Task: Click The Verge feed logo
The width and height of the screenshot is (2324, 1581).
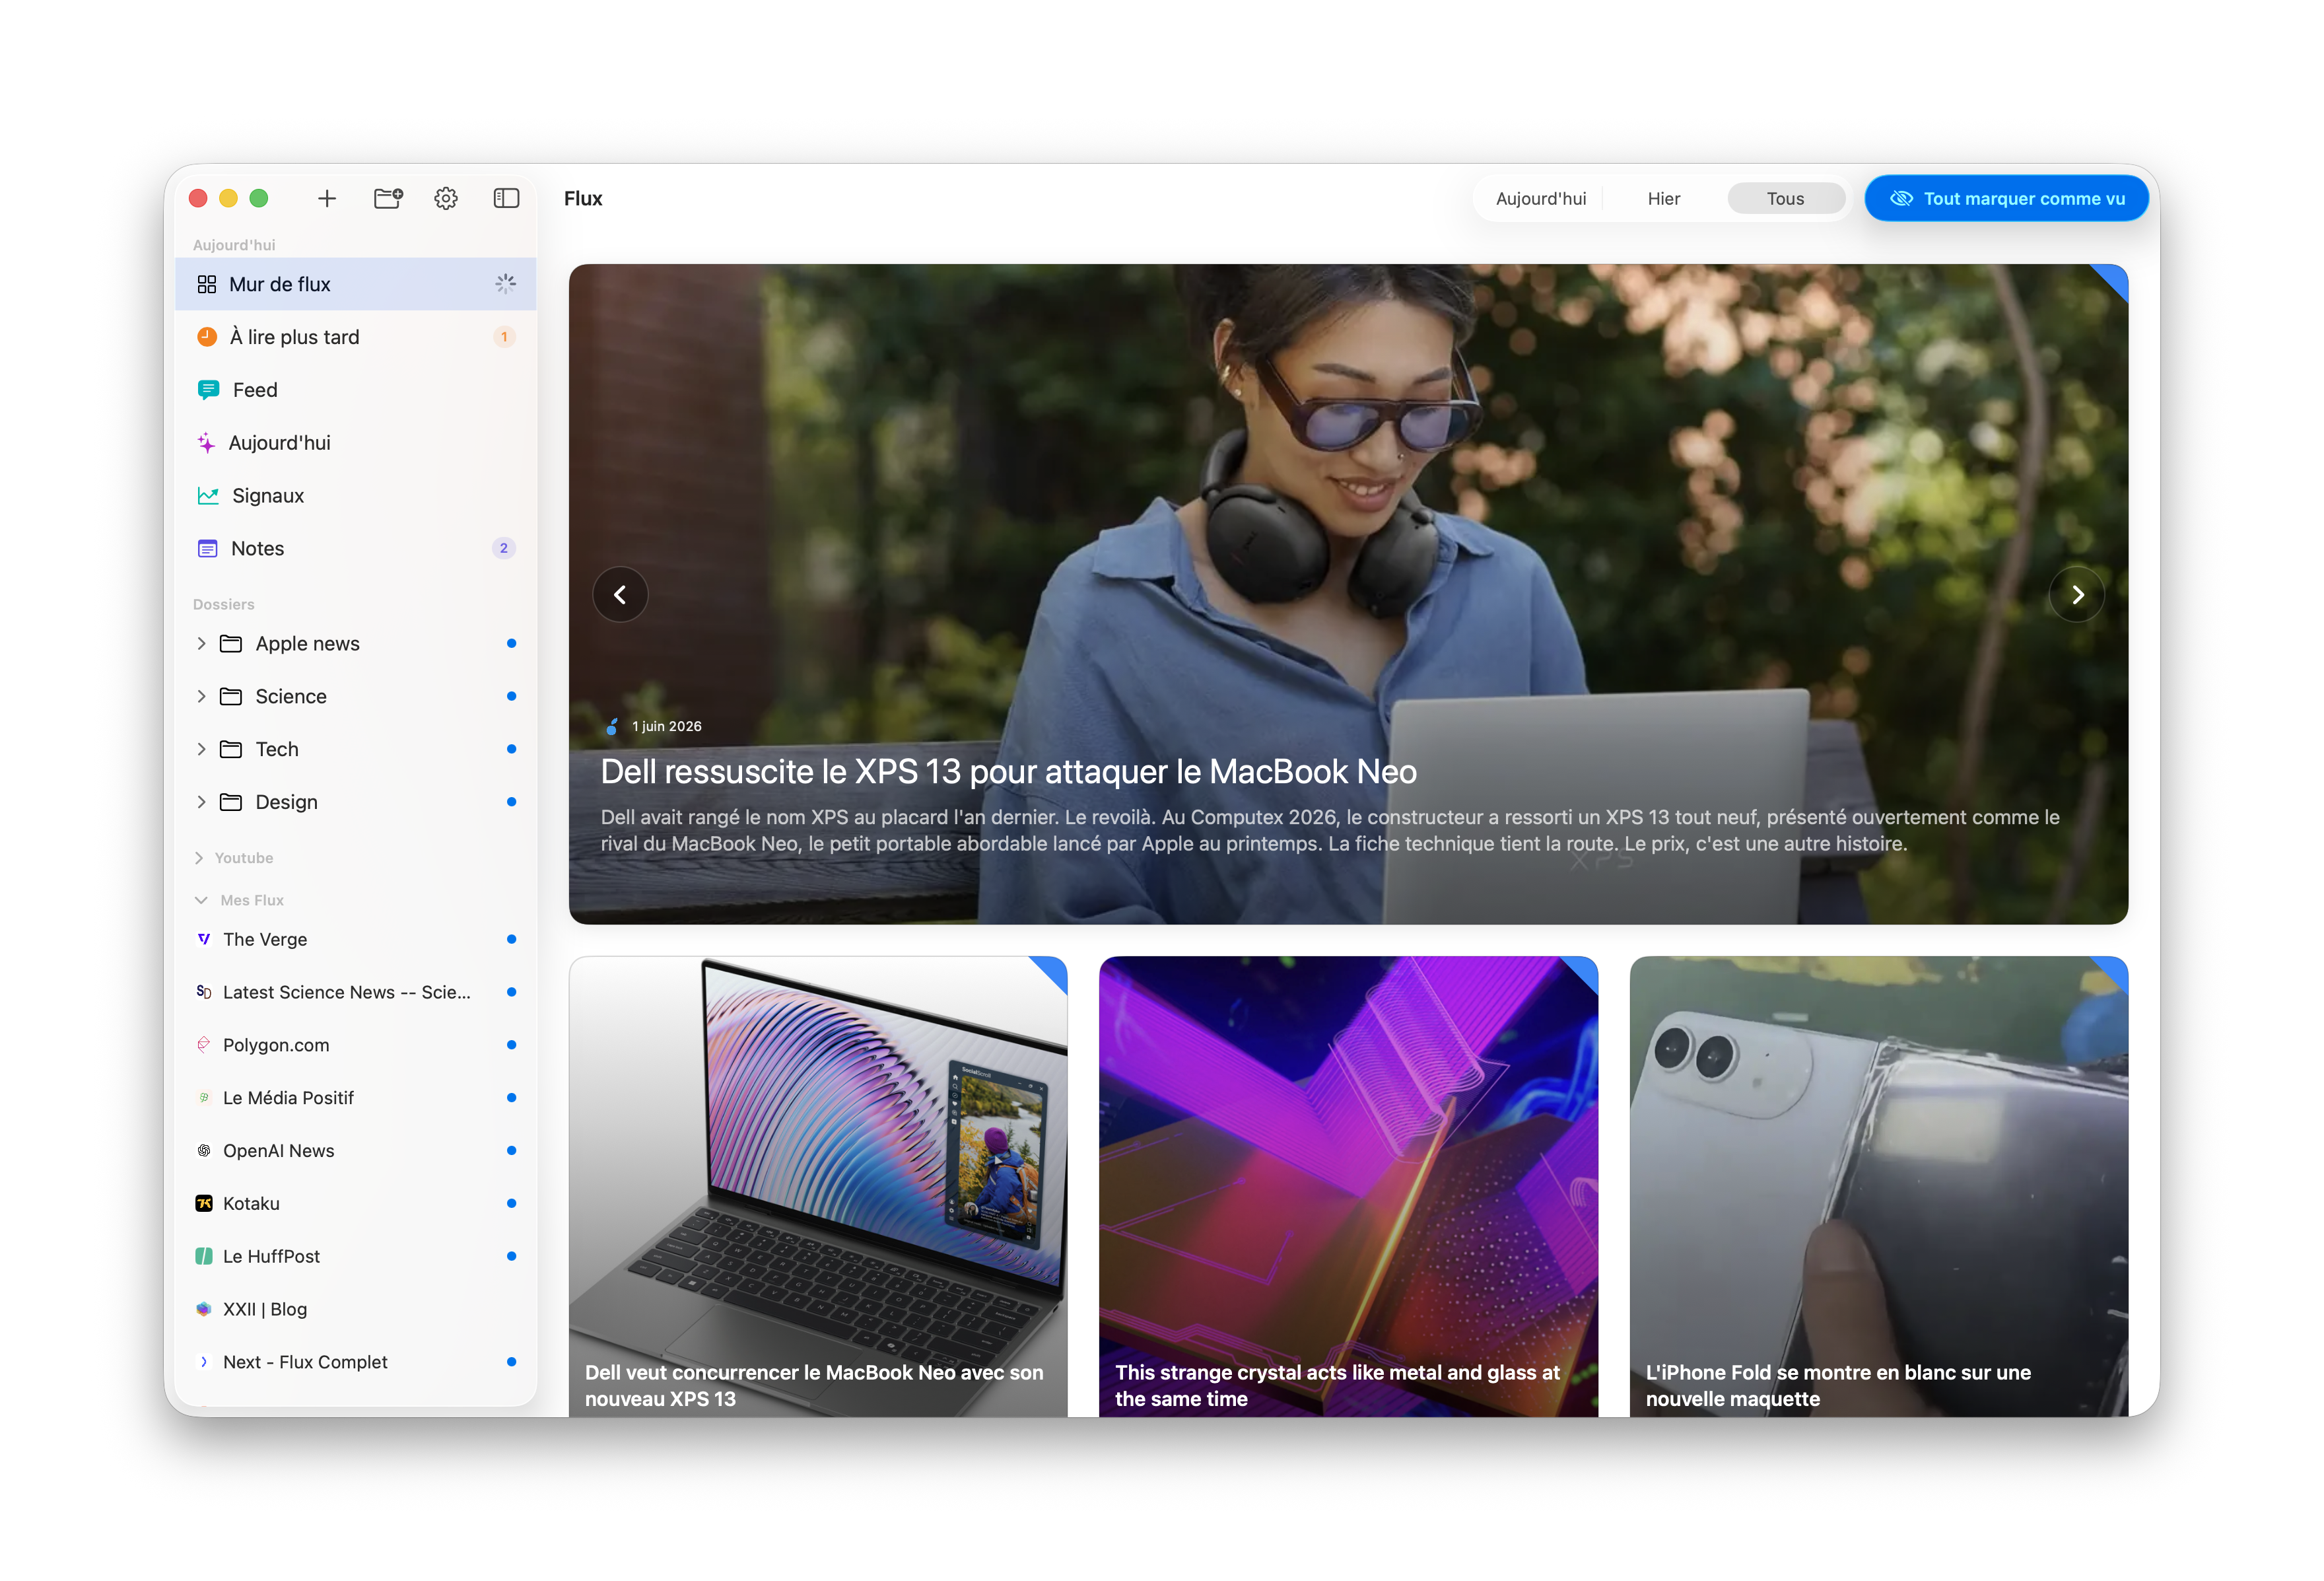Action: pos(204,940)
